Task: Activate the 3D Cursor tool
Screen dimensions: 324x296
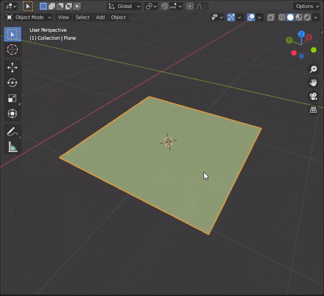Action: click(12, 50)
